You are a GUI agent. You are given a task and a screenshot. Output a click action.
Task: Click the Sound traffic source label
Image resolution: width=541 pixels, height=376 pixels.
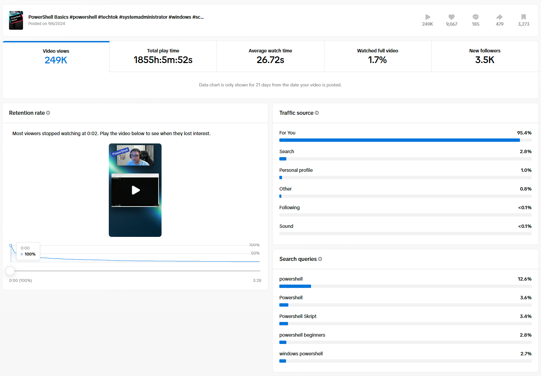[x=286, y=226]
